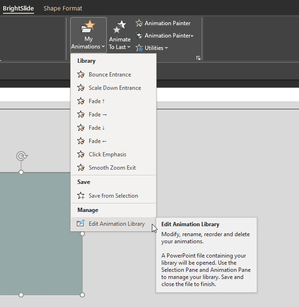299x307 pixels.
Task: Apply Smooth Zoom Exit animation
Action: tap(112, 168)
